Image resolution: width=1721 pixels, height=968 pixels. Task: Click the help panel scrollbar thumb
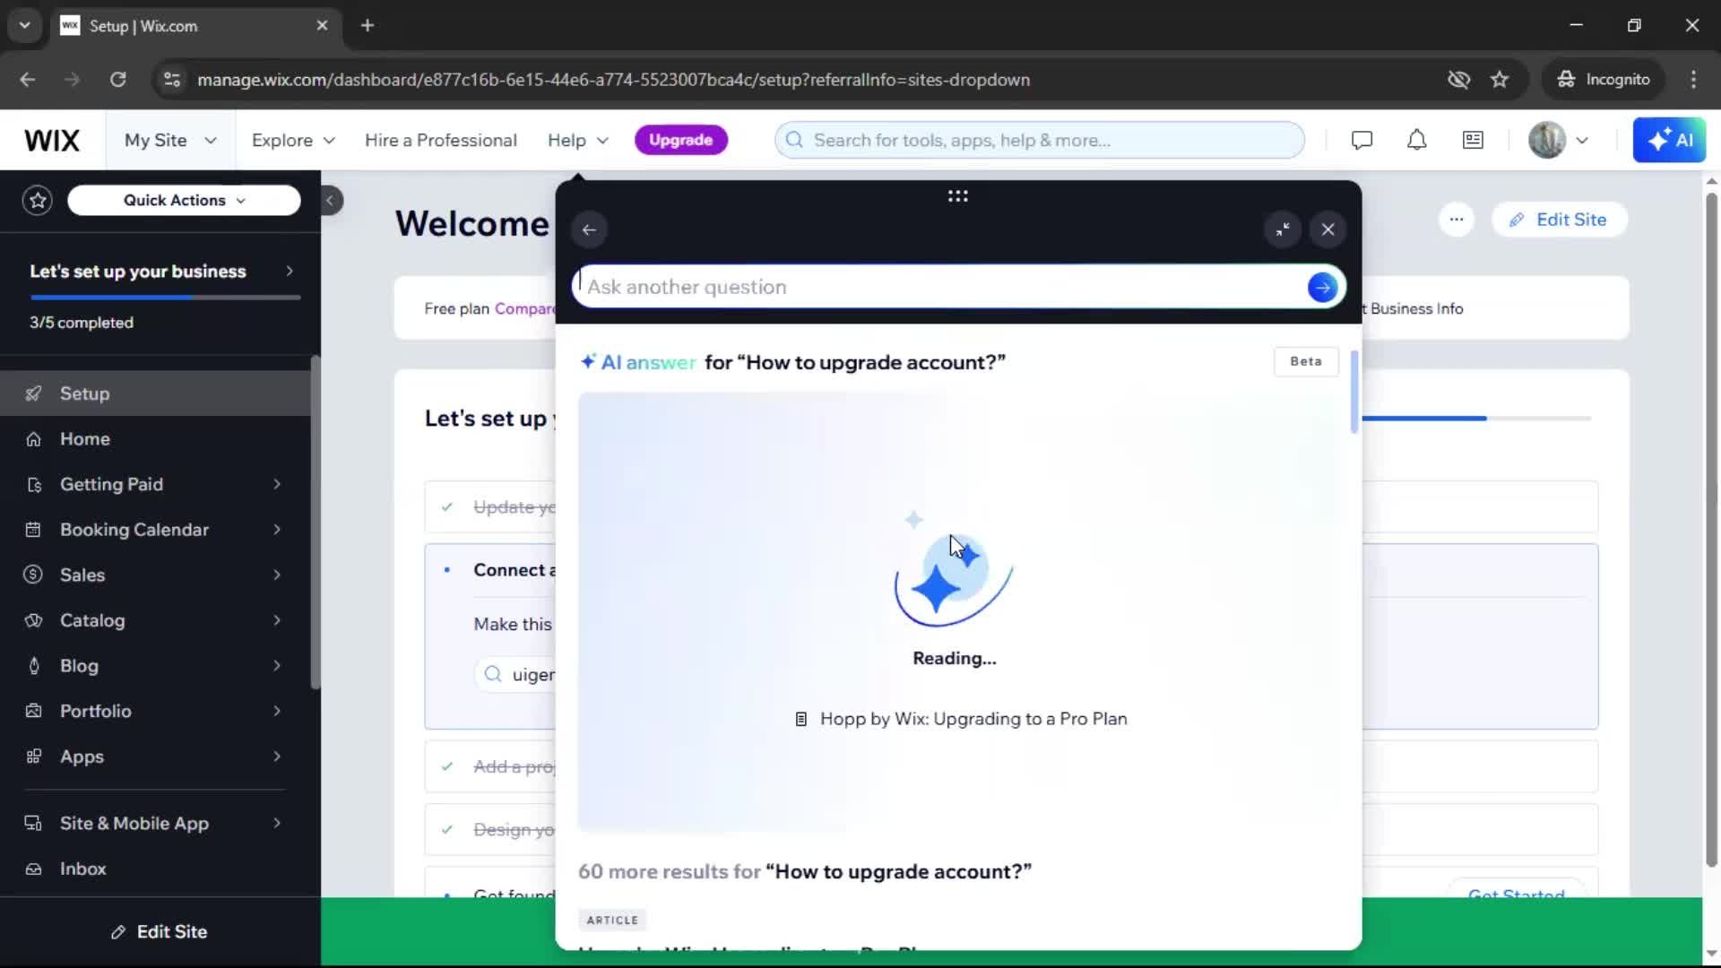click(1353, 392)
